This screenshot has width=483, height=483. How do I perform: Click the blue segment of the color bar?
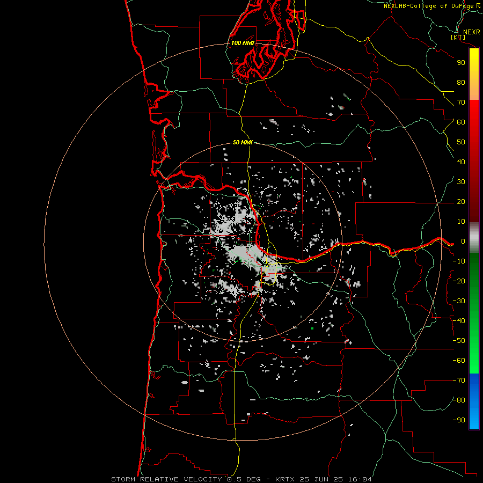pos(474,401)
